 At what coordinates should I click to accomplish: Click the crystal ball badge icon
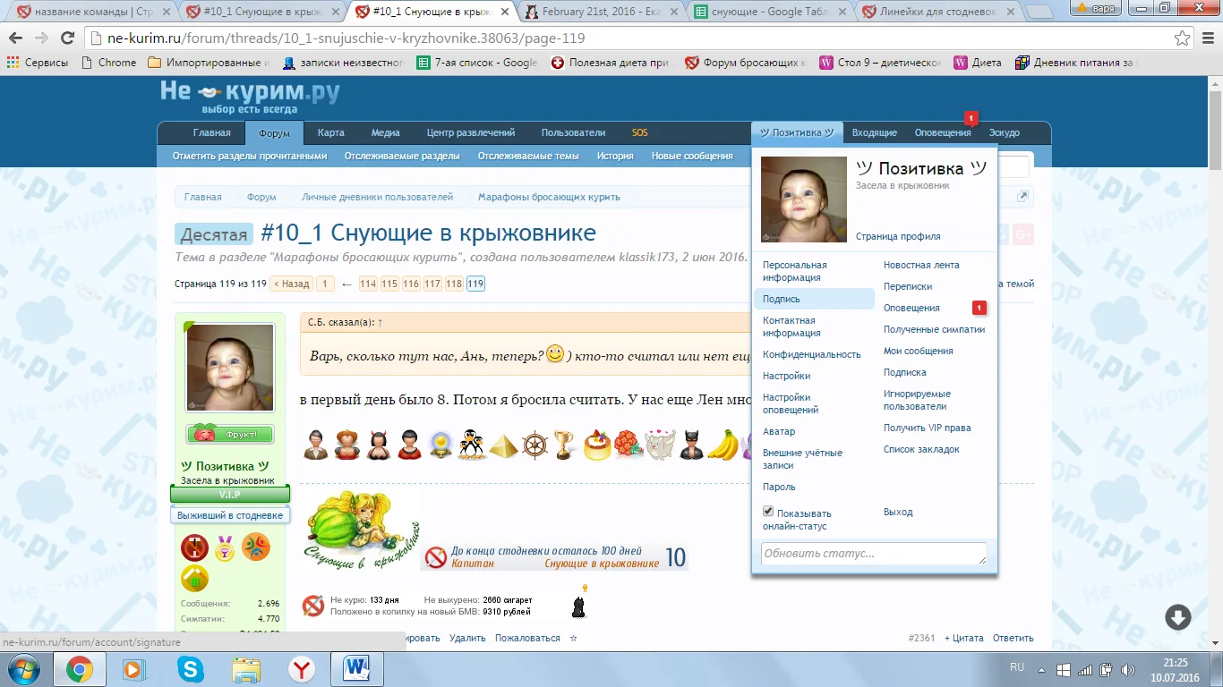(x=440, y=445)
